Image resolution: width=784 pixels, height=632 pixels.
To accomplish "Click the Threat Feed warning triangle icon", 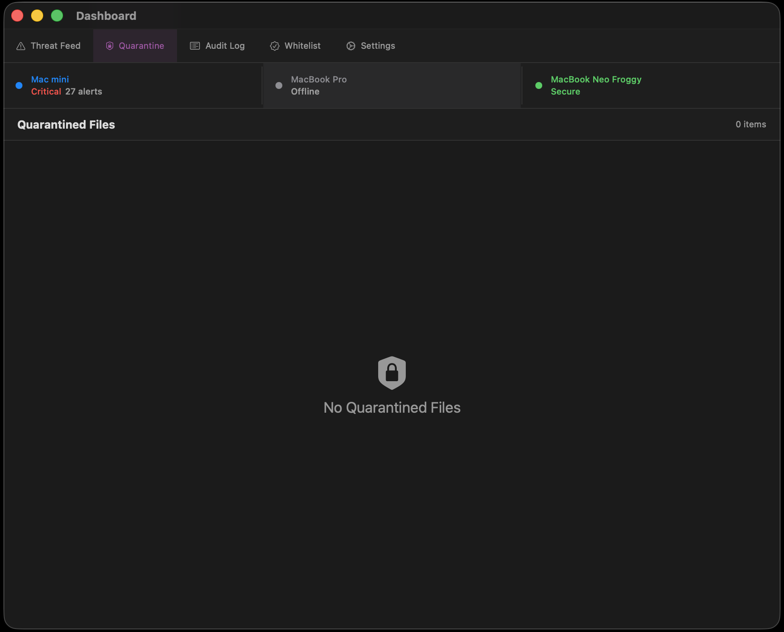I will coord(21,46).
